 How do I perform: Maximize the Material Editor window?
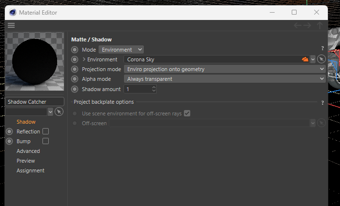294,12
